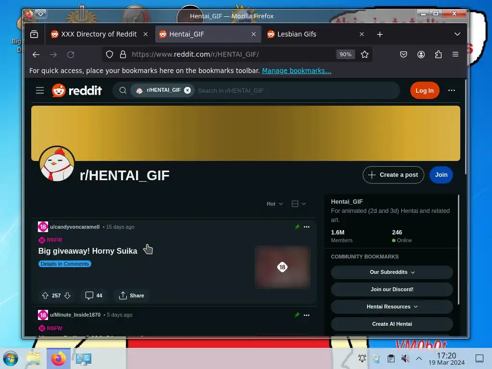Open Windows Start menu orb
Screen dimensions: 492x369
click(11, 358)
